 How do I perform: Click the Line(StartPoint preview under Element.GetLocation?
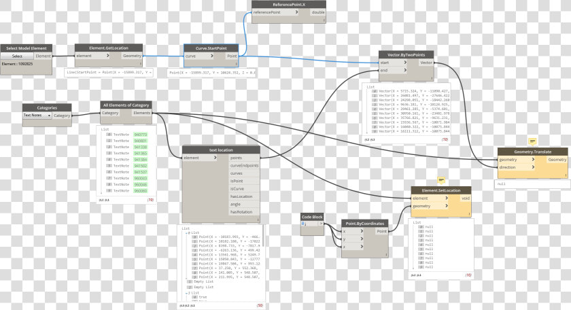coord(109,73)
